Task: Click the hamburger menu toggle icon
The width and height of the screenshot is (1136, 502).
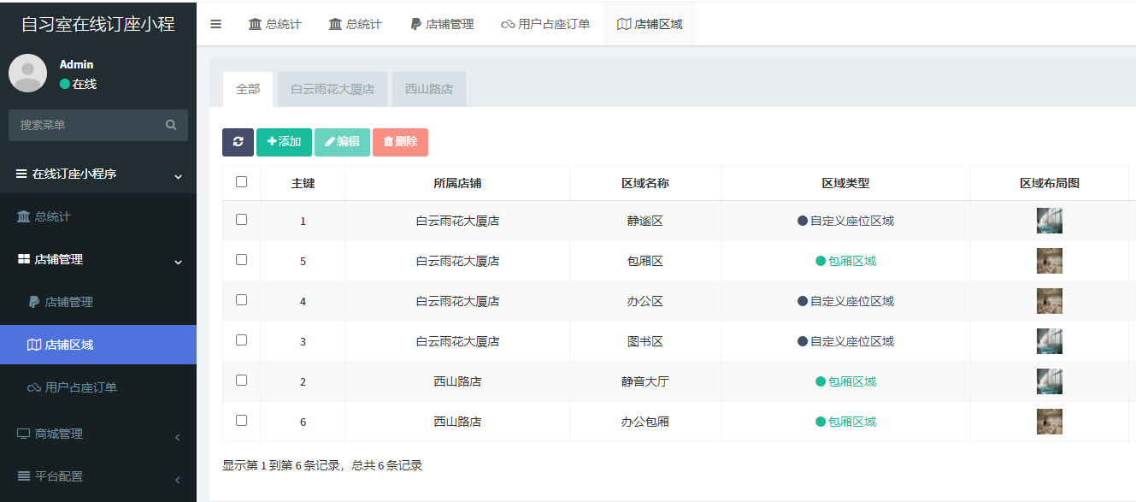Action: [215, 24]
